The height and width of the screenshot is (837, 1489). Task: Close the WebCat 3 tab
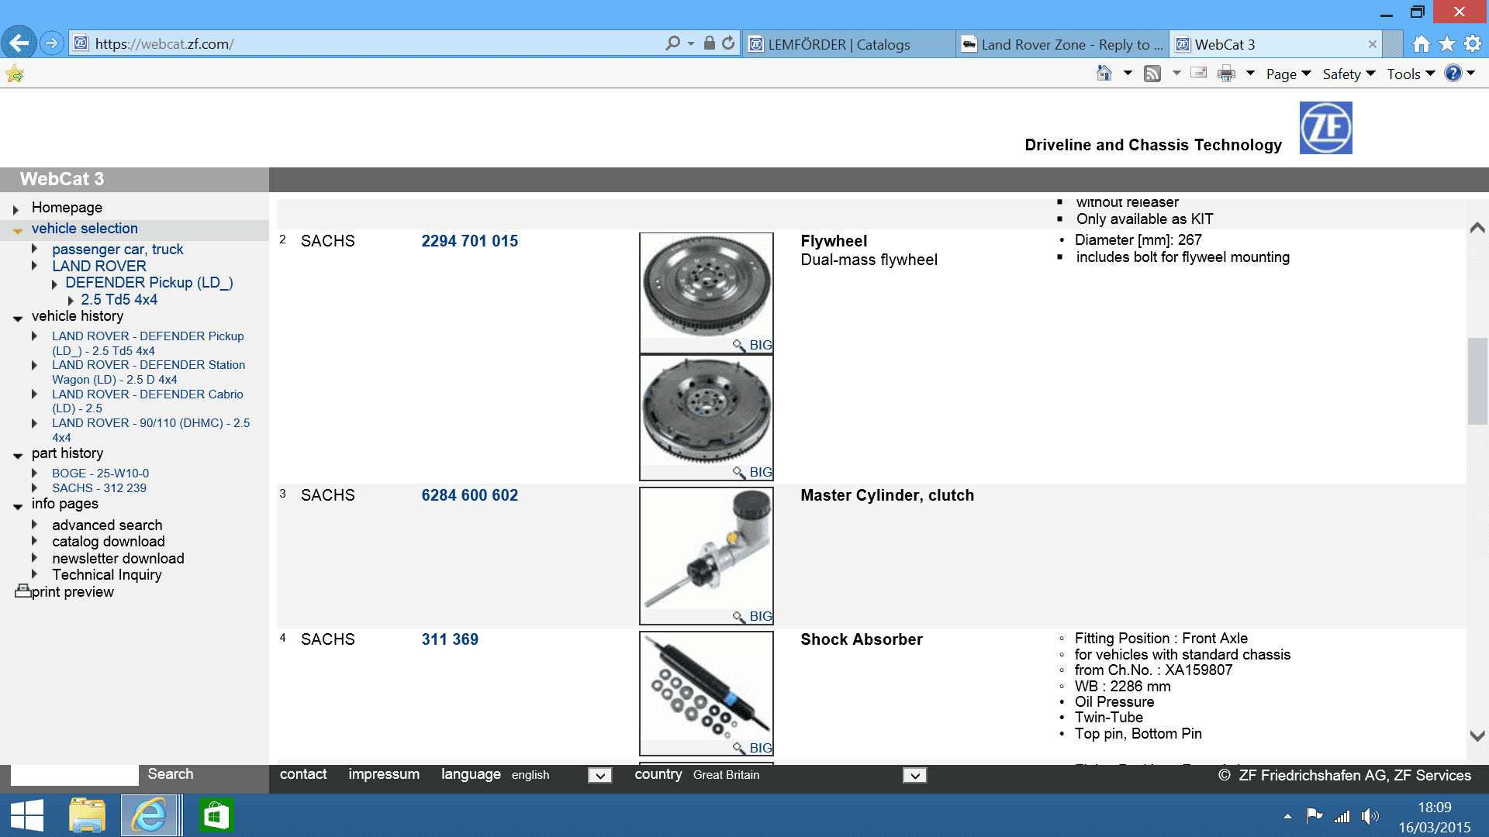1372,44
